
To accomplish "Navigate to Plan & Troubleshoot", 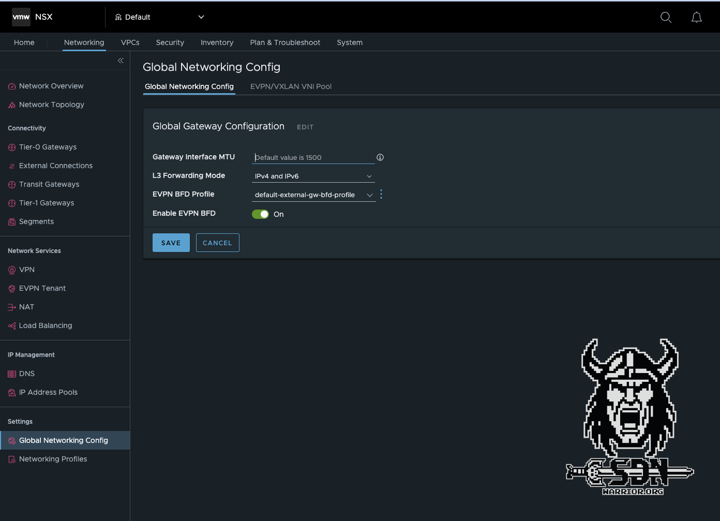I will (285, 42).
